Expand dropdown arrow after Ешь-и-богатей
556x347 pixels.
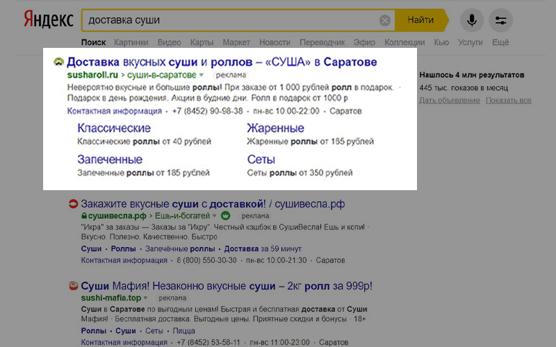(x=214, y=216)
